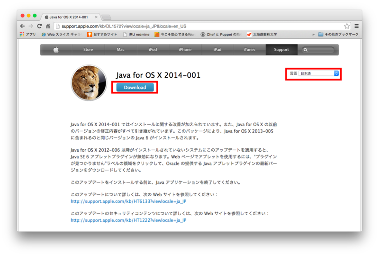Click the Apple logo in the site nav
The width and height of the screenshot is (379, 256).
[56, 50]
